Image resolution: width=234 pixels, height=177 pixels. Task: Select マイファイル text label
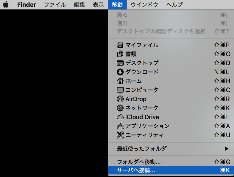142,45
